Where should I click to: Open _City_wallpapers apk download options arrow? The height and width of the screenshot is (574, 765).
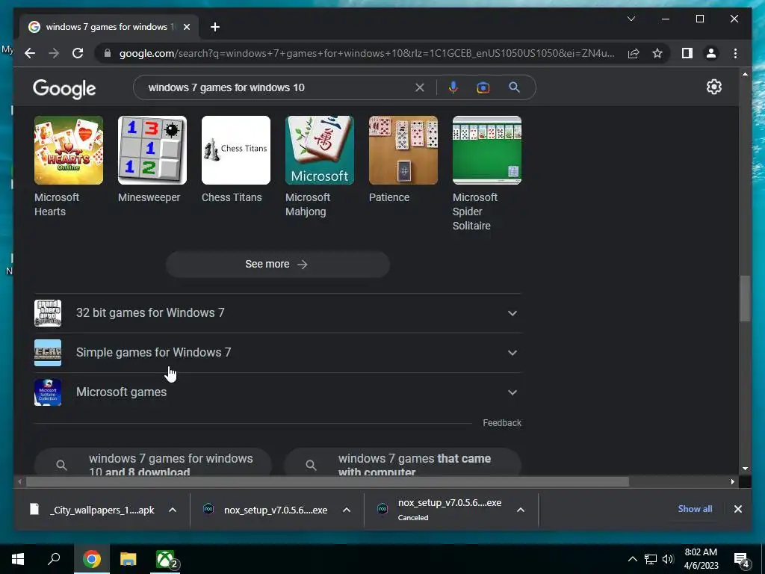(173, 510)
